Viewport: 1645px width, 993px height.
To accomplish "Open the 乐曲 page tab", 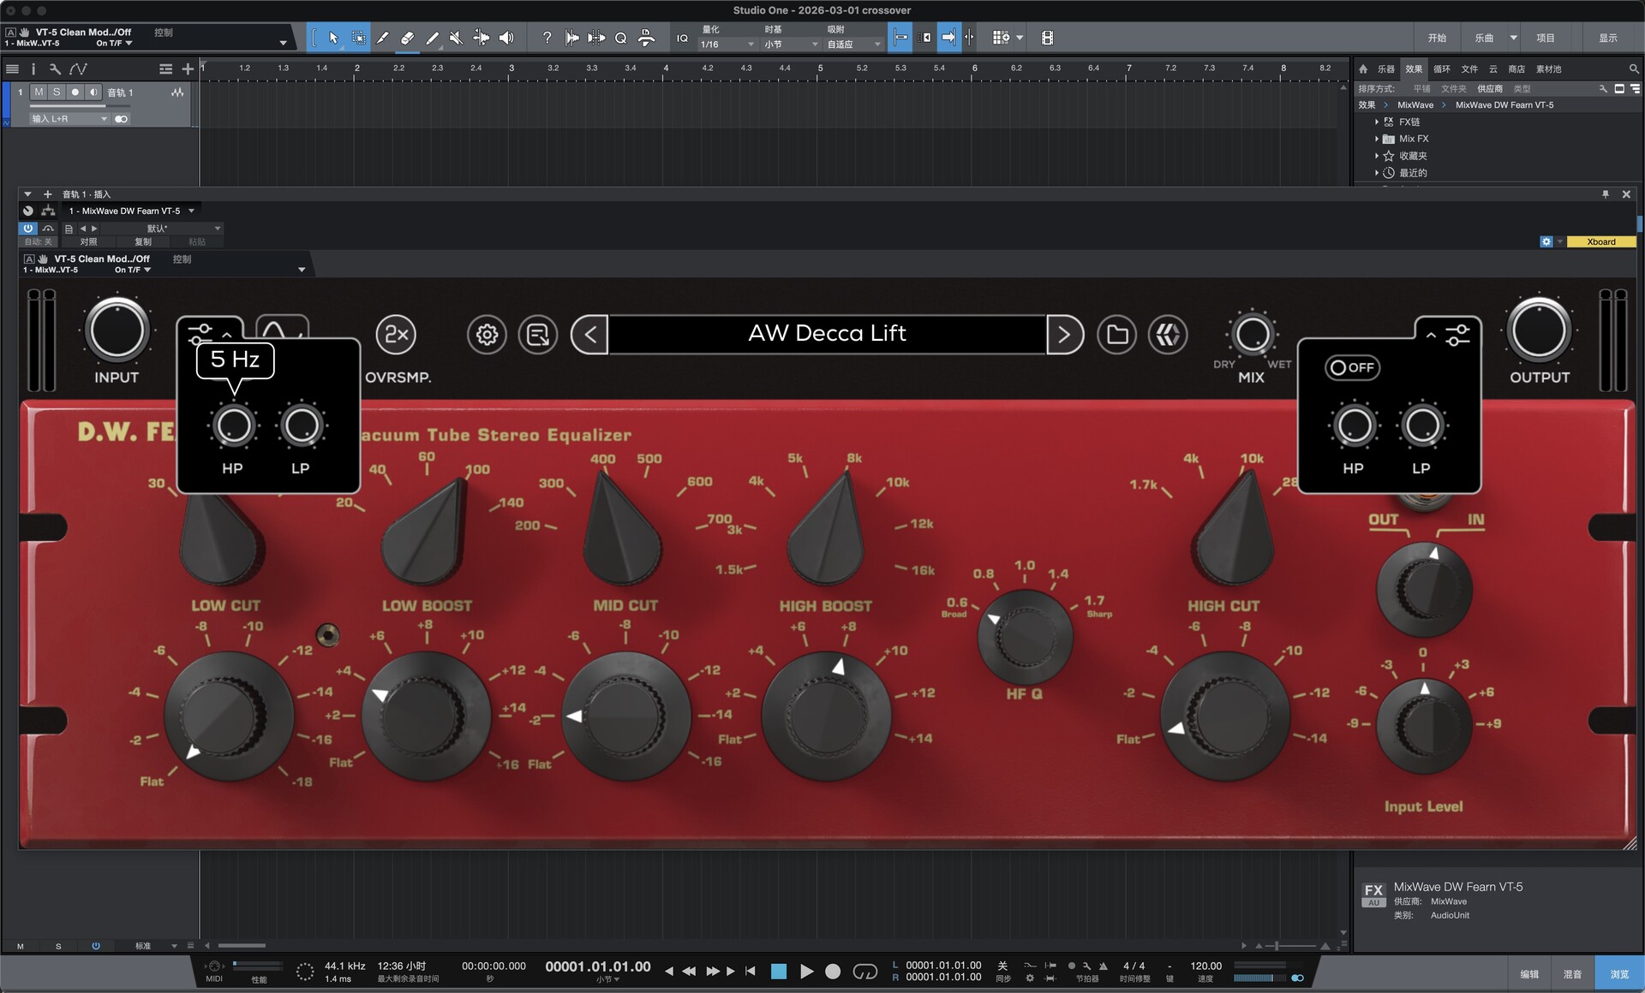I will [1484, 38].
